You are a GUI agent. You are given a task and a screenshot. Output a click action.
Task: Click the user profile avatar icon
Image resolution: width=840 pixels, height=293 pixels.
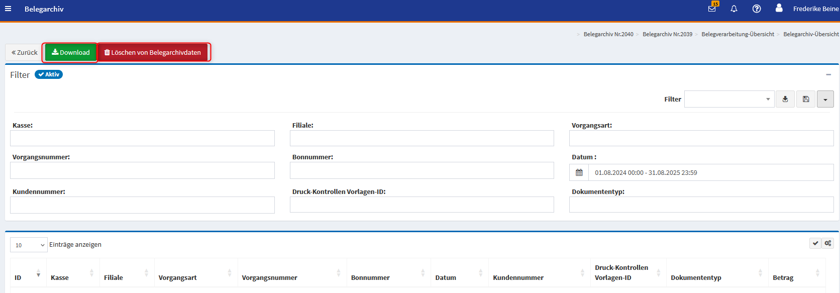779,9
